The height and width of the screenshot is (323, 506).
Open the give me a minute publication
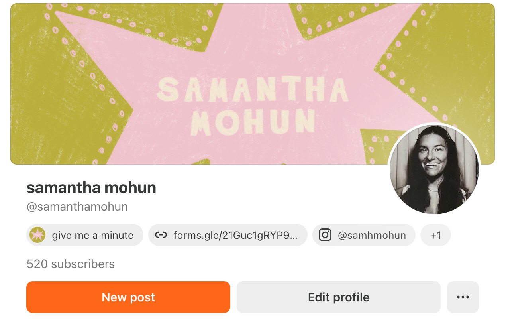click(85, 235)
